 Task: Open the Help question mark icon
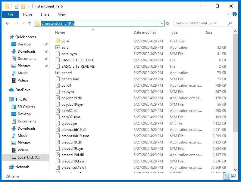tap(235, 14)
